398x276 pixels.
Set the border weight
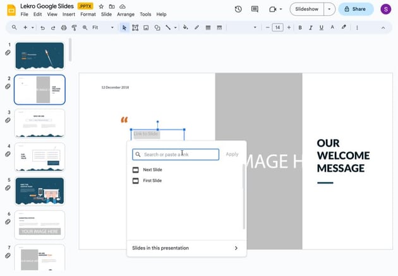[x=208, y=28]
